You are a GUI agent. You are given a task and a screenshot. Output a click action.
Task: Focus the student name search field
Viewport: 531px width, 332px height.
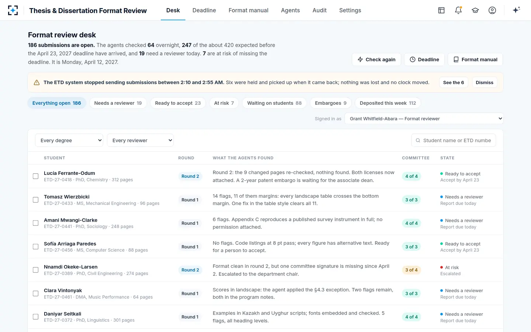[454, 140]
